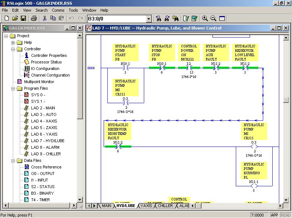Viewport: 292px width, 218px height.
Task: Open Channel Configuration item
Action: 50,75
